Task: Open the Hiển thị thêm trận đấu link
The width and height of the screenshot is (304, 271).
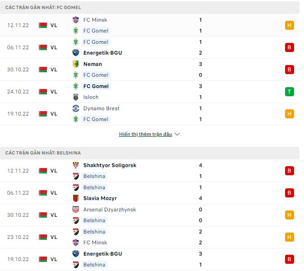Action: (145, 135)
